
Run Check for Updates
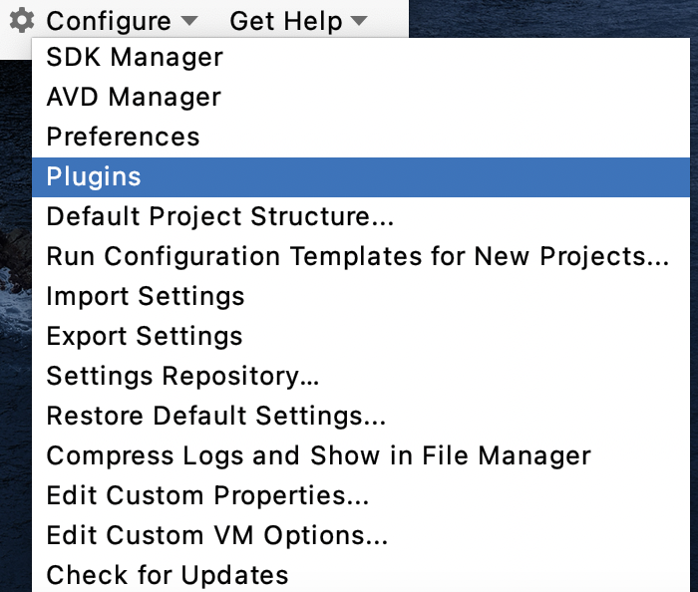pyautogui.click(x=361, y=575)
